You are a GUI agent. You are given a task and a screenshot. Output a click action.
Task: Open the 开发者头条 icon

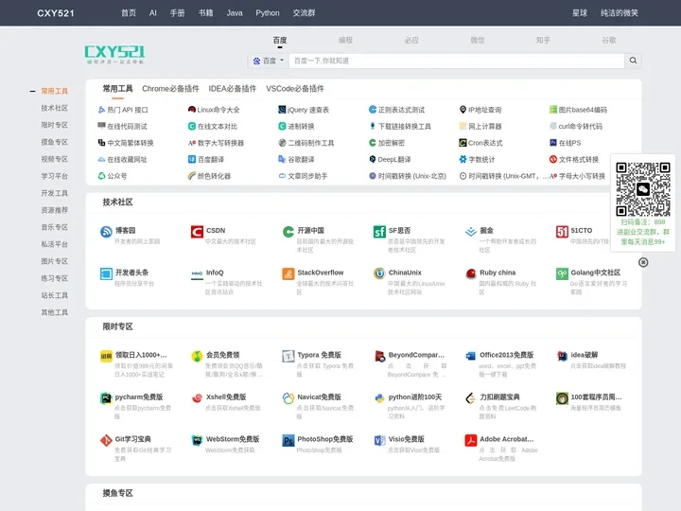click(x=106, y=273)
